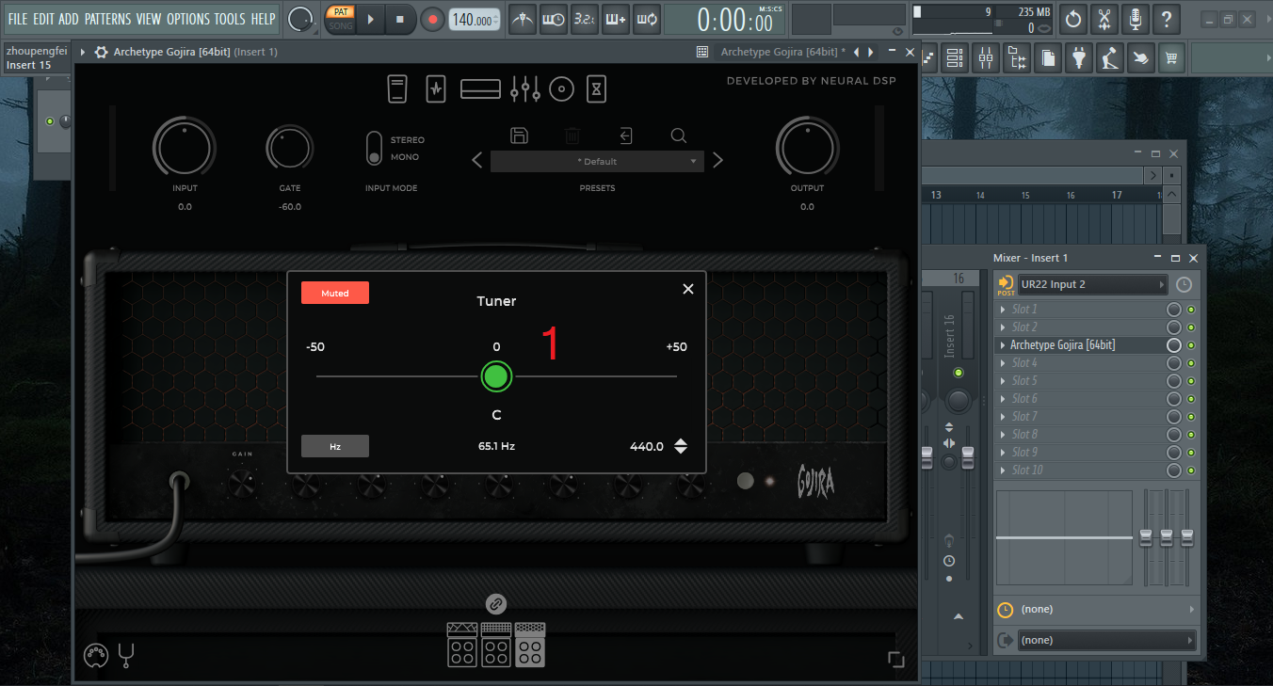Open MIDI settings icon at plugin bottom-left

point(96,655)
